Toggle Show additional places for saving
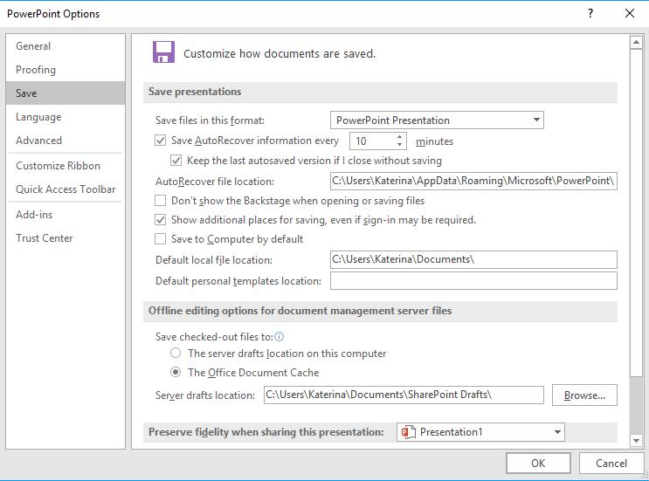Viewport: 649px width, 481px height. click(x=160, y=220)
